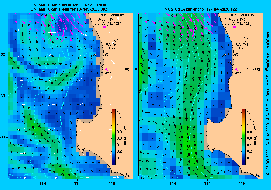The height and width of the screenshot is (190, 271).
Task: Click the 0.8 tick on left colorbar
Action: 119,132
